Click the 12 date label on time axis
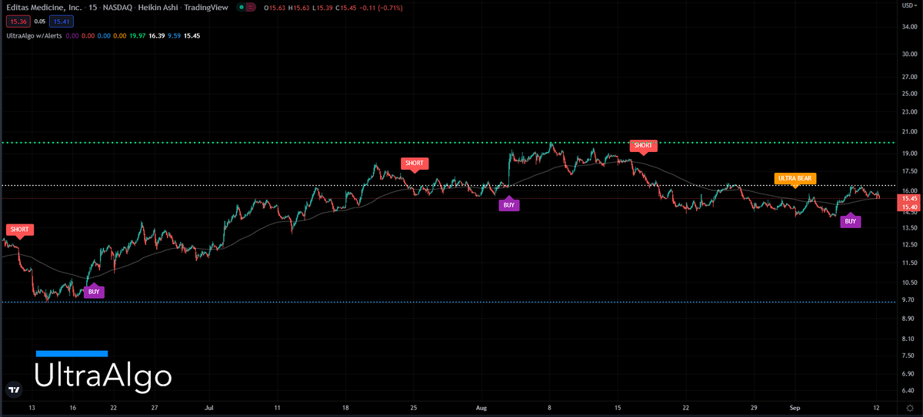923x417 pixels. (x=878, y=408)
